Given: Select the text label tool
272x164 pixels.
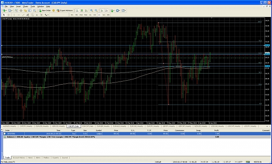Looking at the screenshot, I should coord(41,15).
